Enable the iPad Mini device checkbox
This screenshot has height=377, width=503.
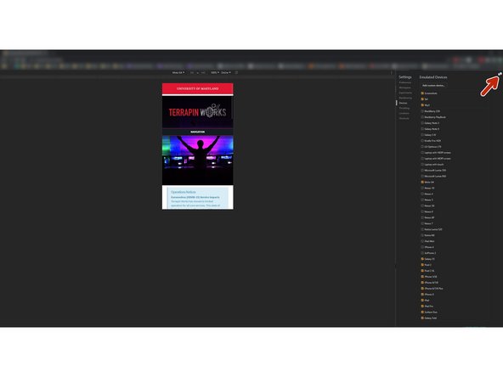click(x=422, y=241)
